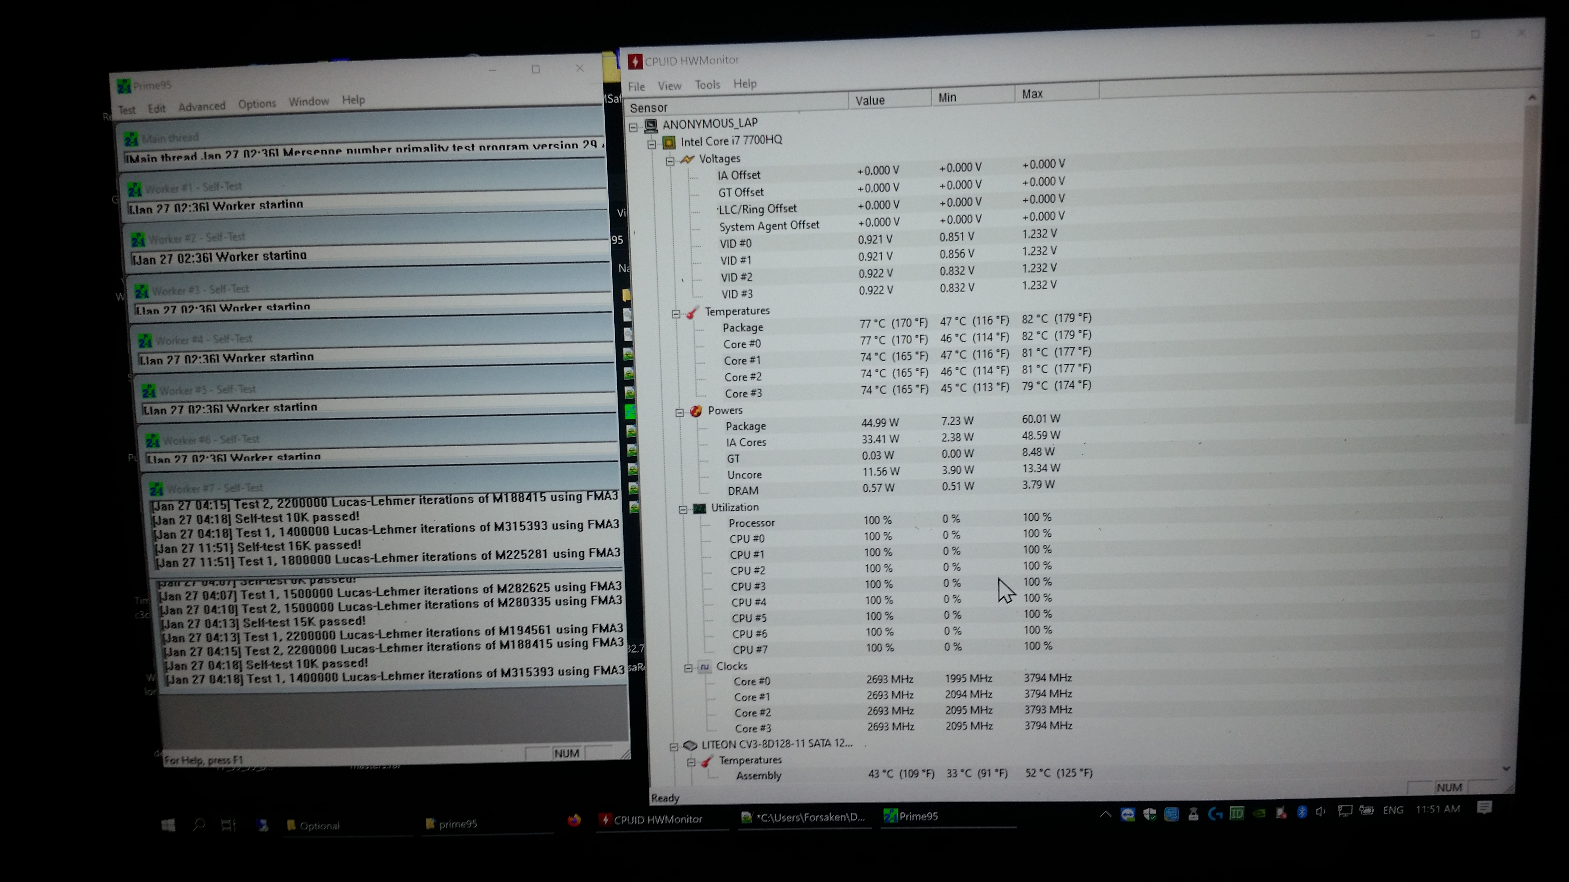Collapse the Utilization section
Image resolution: width=1569 pixels, height=882 pixels.
[x=683, y=509]
